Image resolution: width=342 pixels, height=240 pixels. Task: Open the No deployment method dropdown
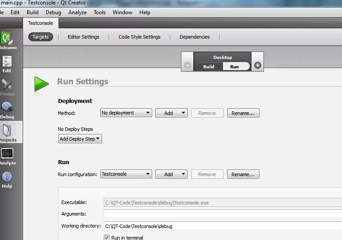126,113
